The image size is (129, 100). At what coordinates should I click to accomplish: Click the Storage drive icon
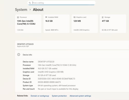click(x=103, y=17)
